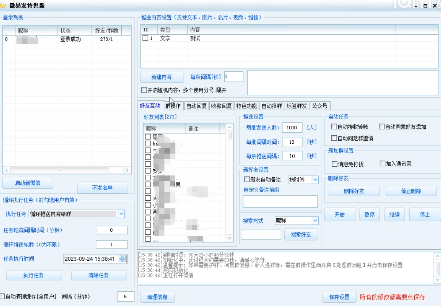441x306 pixels.
Task: Click the 删除好友 button
Action: click(x=354, y=191)
